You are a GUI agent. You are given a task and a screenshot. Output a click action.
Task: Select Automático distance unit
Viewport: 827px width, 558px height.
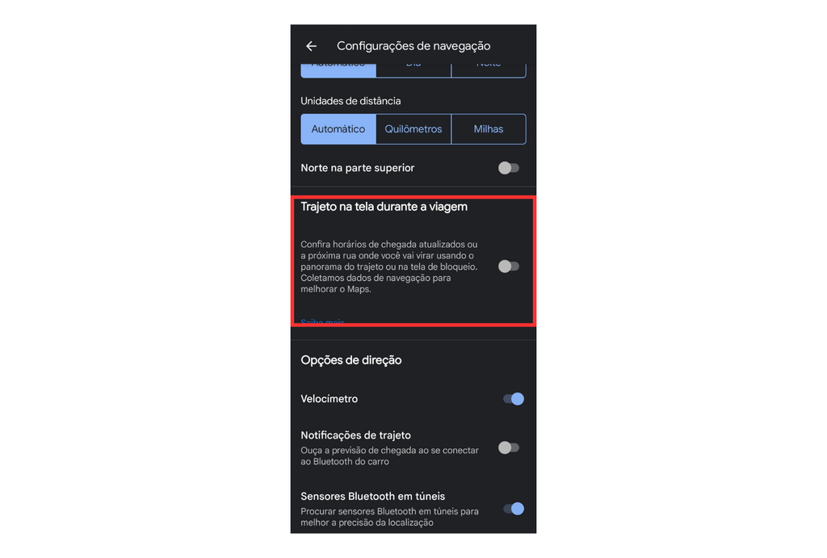point(338,128)
